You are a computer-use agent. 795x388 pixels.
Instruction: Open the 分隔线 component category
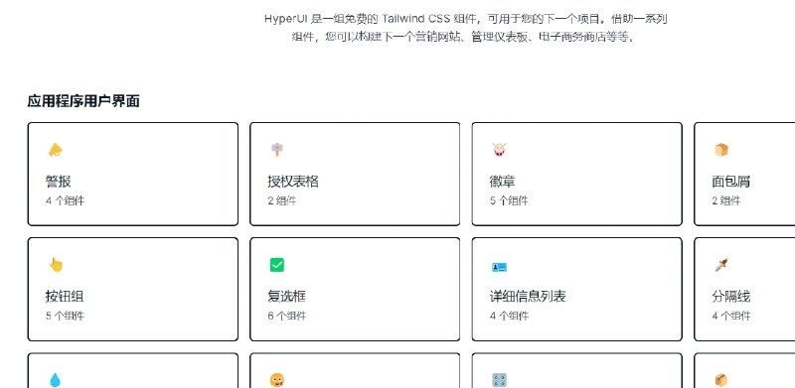tap(744, 289)
